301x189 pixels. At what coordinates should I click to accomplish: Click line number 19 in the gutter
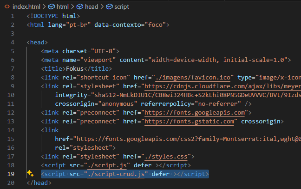tap(12, 174)
